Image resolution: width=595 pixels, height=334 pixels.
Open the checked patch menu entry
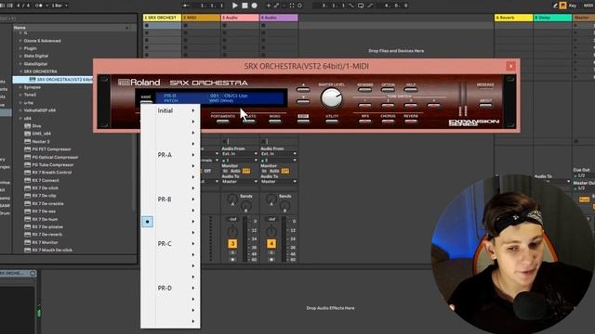click(170, 222)
